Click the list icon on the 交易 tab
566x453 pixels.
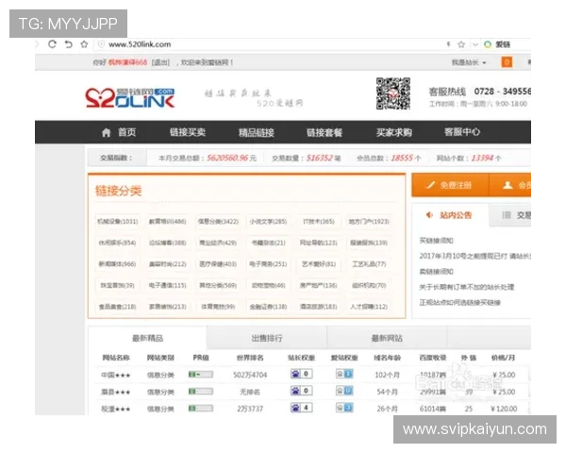[507, 215]
